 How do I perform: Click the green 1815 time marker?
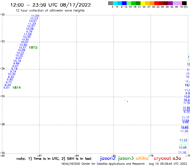33,48
